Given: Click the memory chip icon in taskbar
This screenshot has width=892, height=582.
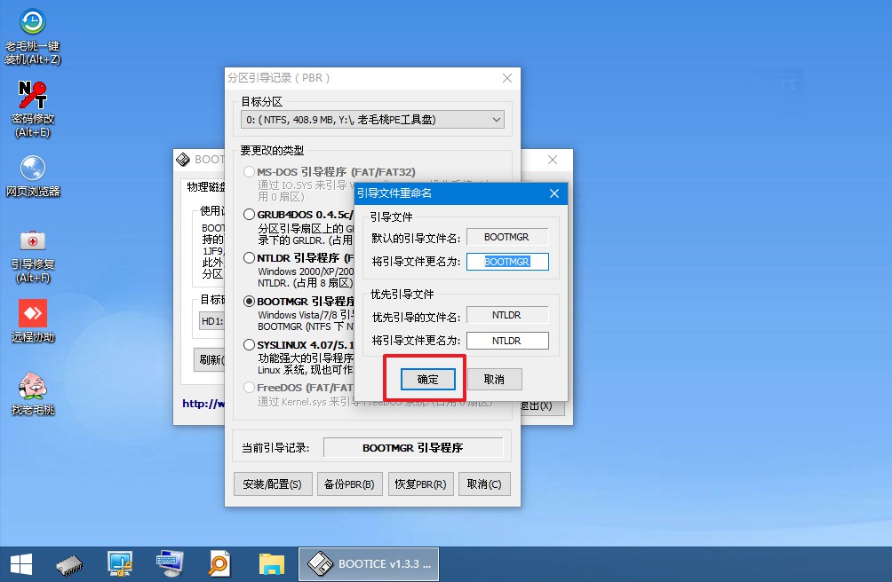Looking at the screenshot, I should [69, 564].
